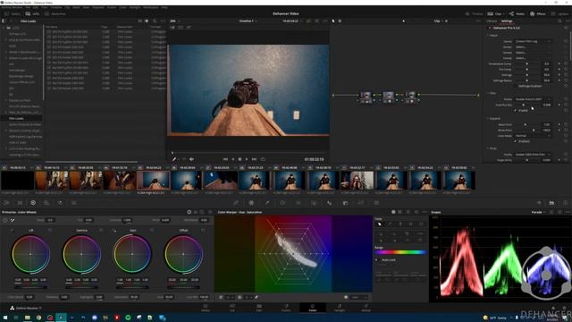Reset the Lift color wheel

(x=50, y=231)
